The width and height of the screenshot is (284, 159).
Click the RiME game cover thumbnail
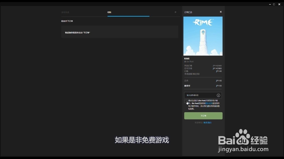click(203, 36)
